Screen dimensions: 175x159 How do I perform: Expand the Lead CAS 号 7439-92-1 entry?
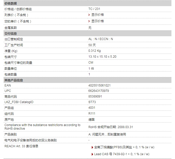pyautogui.click(x=122, y=154)
